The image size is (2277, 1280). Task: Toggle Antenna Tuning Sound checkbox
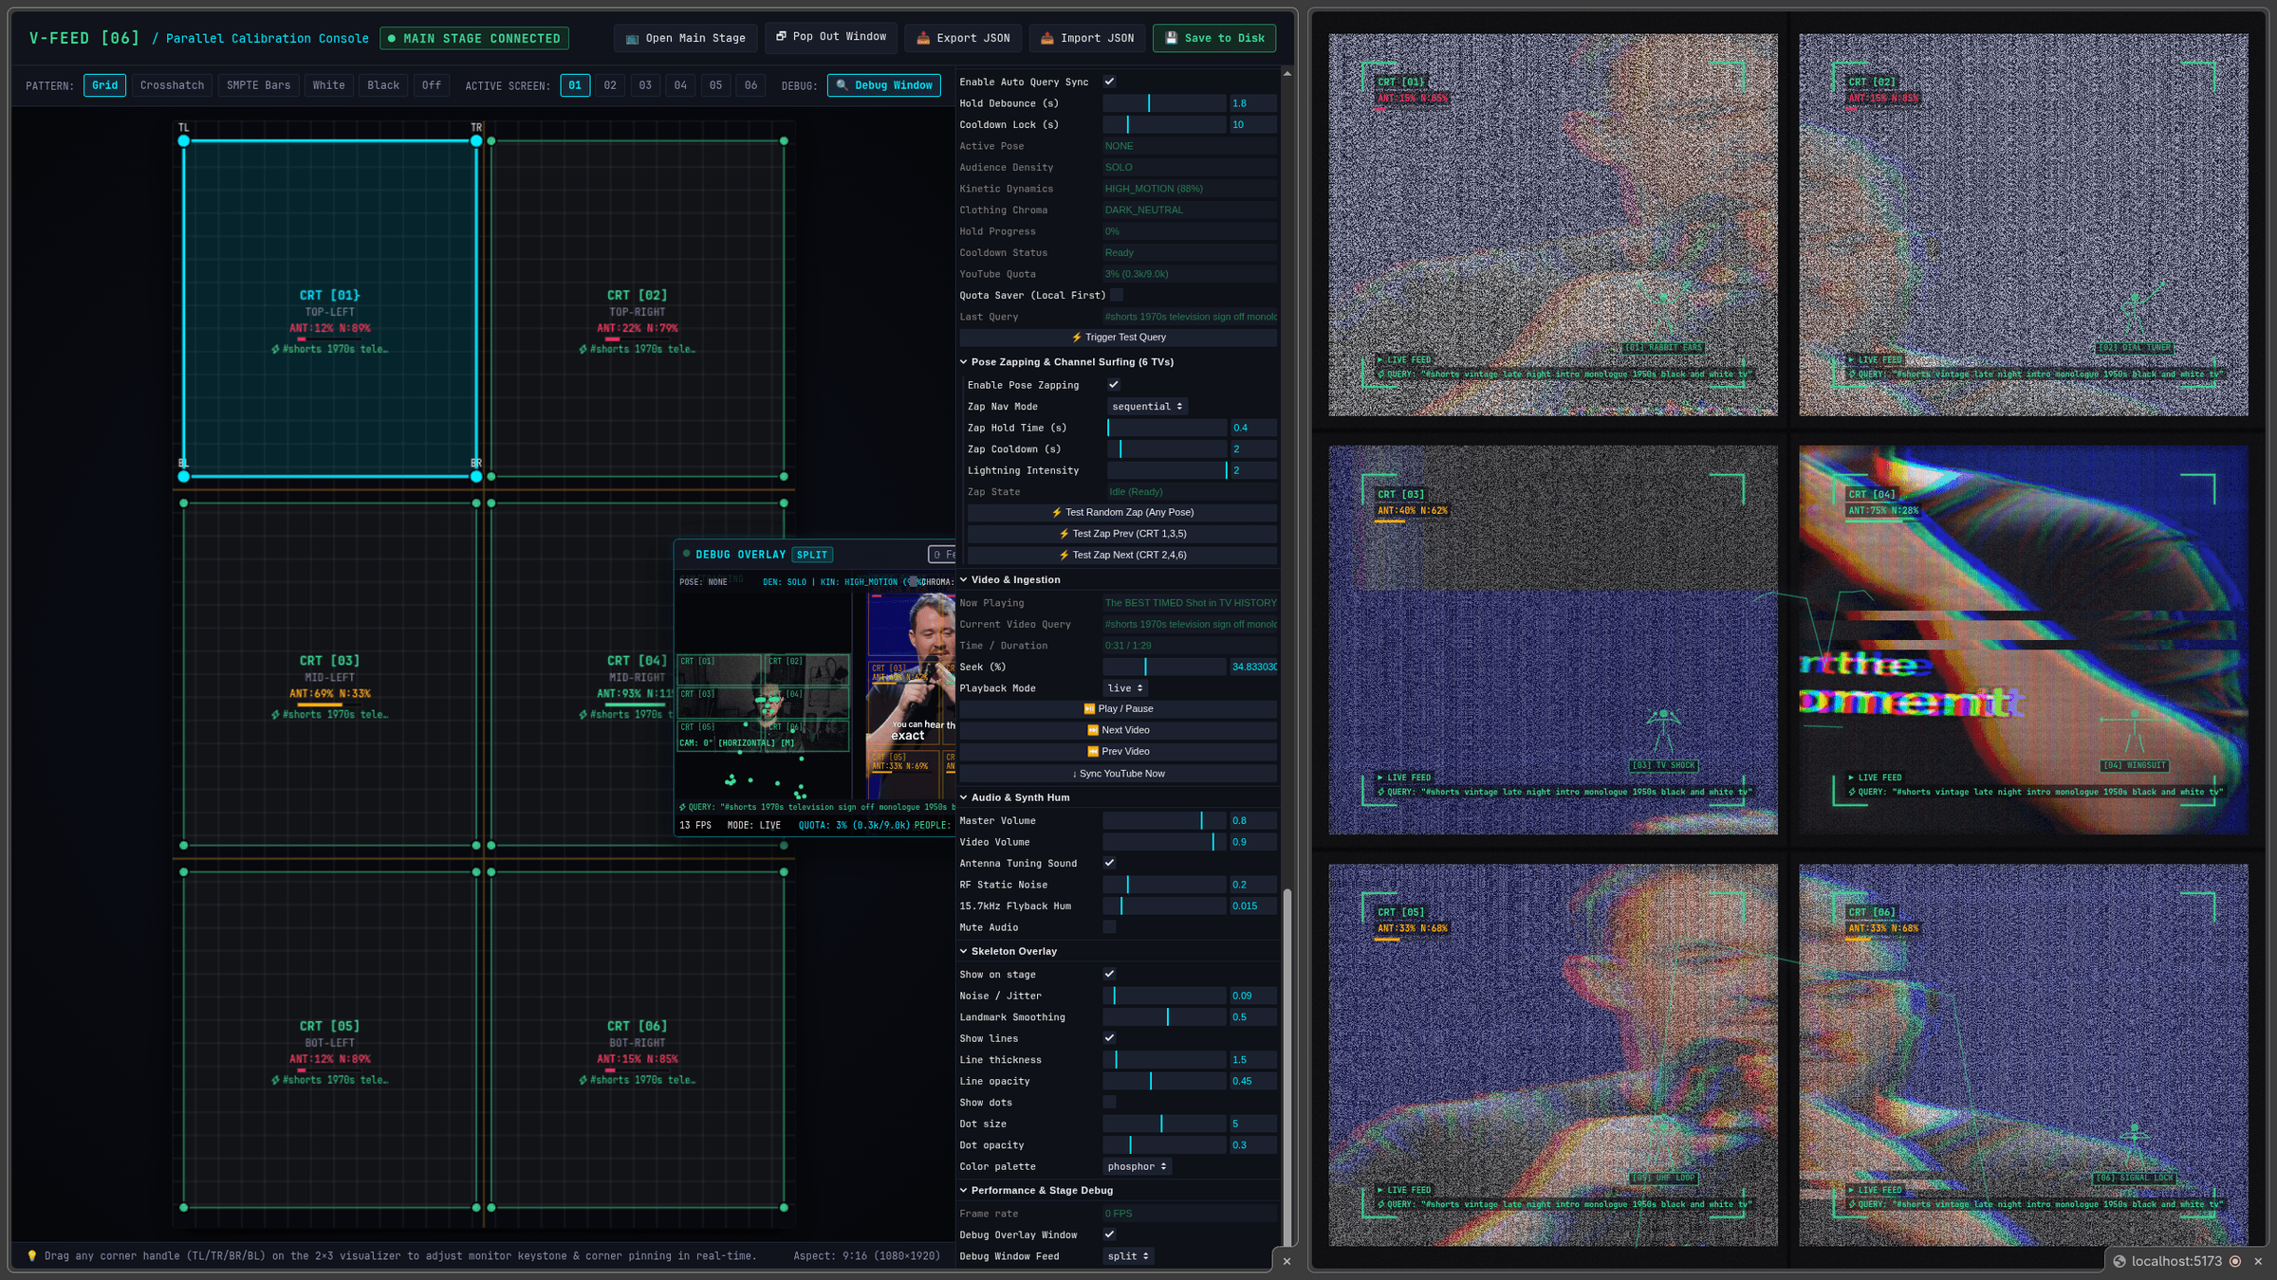(1109, 863)
